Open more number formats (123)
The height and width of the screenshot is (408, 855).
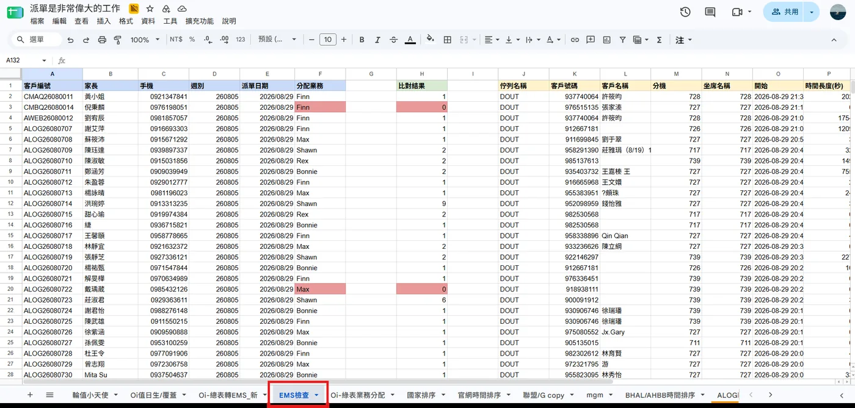240,40
